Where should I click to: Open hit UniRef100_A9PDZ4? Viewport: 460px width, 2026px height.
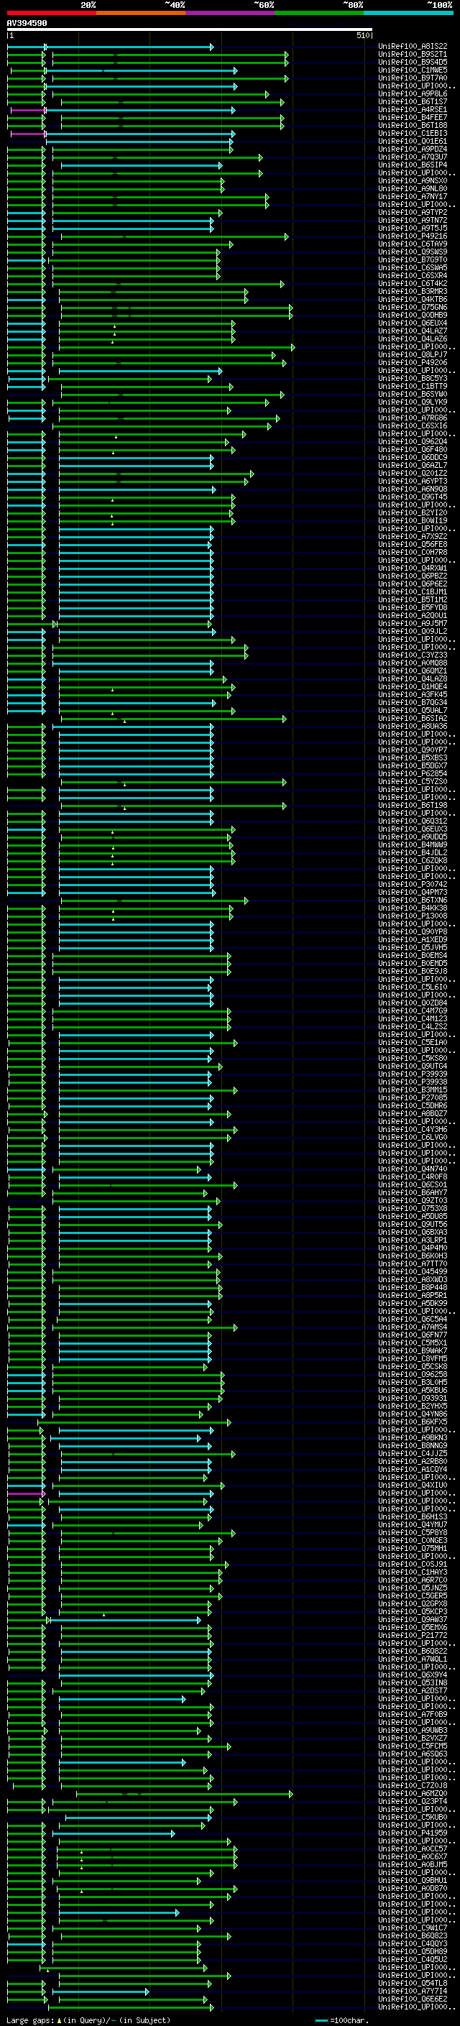(x=413, y=149)
